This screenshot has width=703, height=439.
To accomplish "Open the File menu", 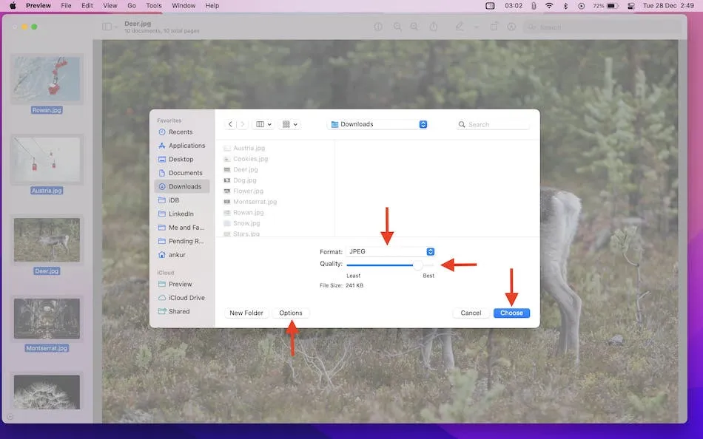I will [x=66, y=6].
